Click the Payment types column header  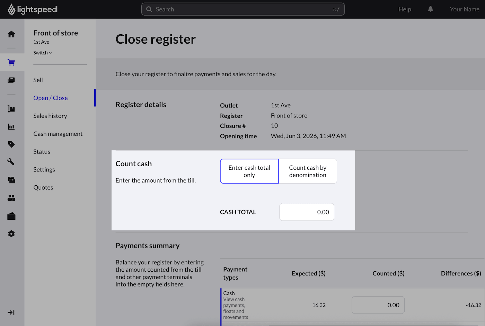click(235, 273)
